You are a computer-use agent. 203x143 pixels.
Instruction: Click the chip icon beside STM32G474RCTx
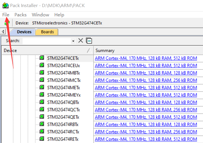pyautogui.click(x=42, y=131)
